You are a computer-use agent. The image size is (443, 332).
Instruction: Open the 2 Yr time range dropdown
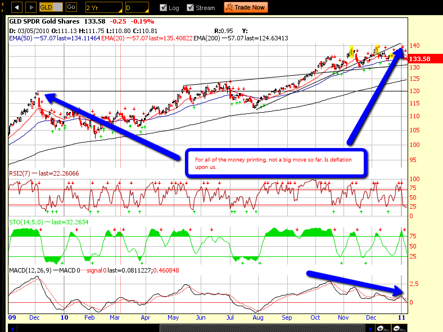[103, 8]
